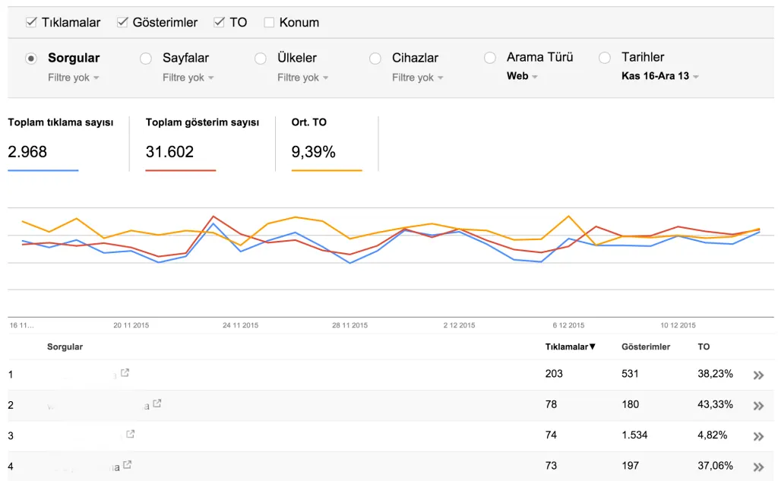Select the Tarihler radio button
This screenshot has height=481, width=778.
click(x=604, y=58)
